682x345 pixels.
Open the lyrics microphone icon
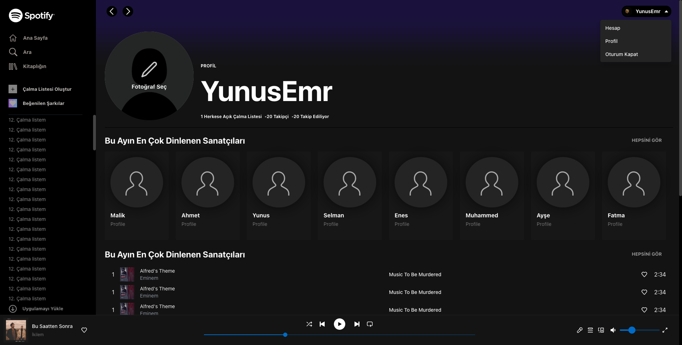click(x=580, y=330)
